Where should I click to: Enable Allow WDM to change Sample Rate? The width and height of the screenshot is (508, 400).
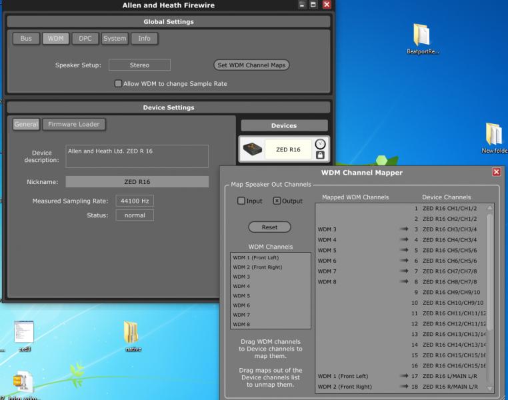coord(118,83)
